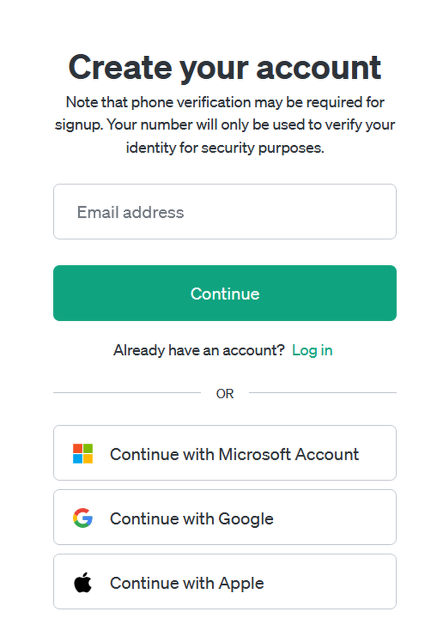Click the Microsoft logo icon
Image resolution: width=437 pixels, height=636 pixels.
pyautogui.click(x=83, y=454)
